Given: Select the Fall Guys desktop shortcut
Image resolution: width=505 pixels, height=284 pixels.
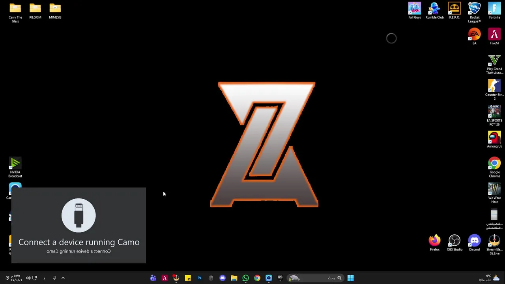Looking at the screenshot, I should coord(414,11).
